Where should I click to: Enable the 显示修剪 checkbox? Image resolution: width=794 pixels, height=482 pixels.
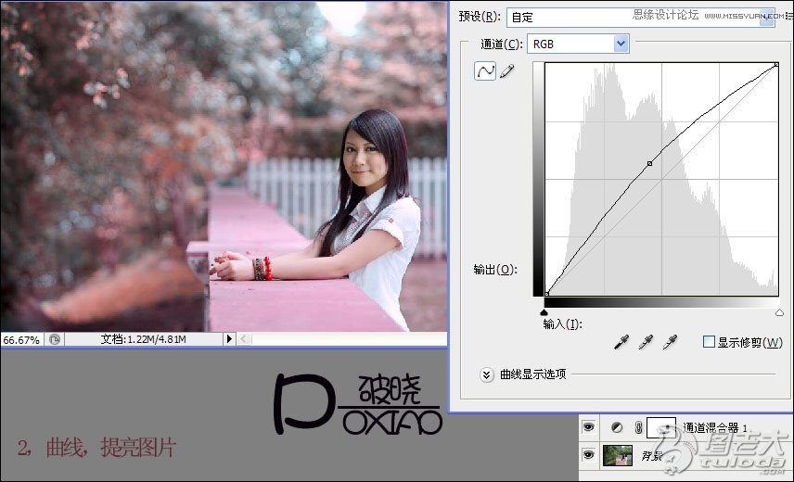click(x=709, y=342)
